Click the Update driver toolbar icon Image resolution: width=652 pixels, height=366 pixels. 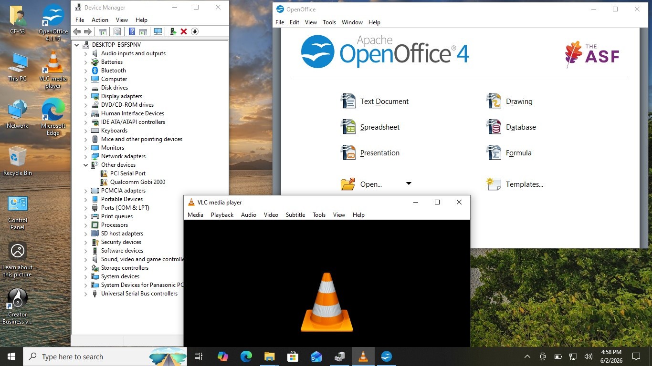(x=173, y=31)
